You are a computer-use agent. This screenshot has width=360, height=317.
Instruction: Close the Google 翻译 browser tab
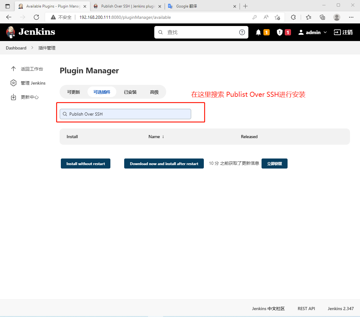click(x=235, y=7)
